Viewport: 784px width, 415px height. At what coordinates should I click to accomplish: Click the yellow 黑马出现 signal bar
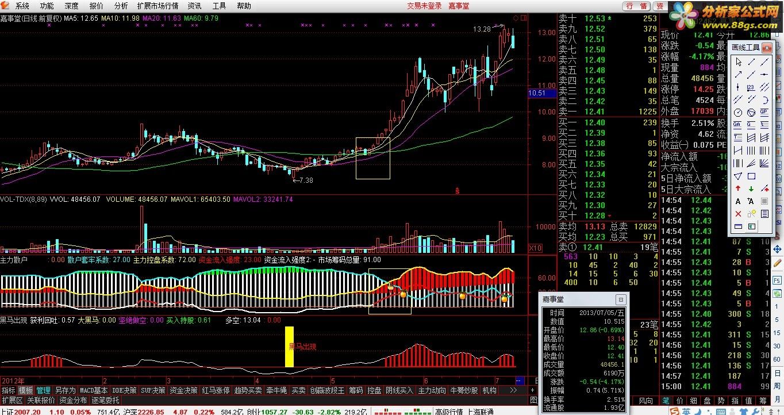[x=289, y=347]
